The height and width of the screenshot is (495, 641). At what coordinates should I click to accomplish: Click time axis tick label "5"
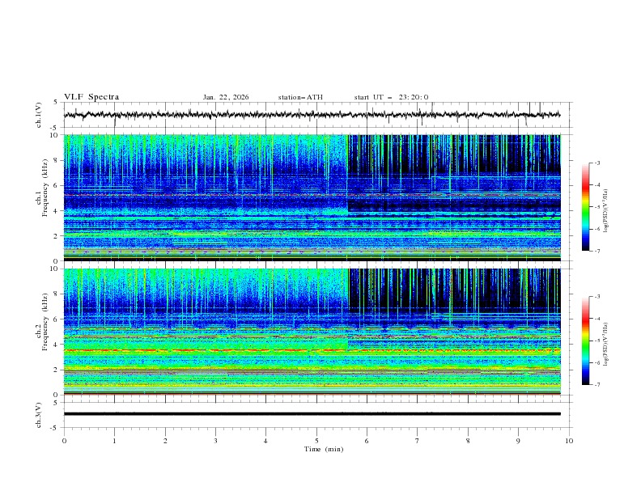[x=316, y=441]
